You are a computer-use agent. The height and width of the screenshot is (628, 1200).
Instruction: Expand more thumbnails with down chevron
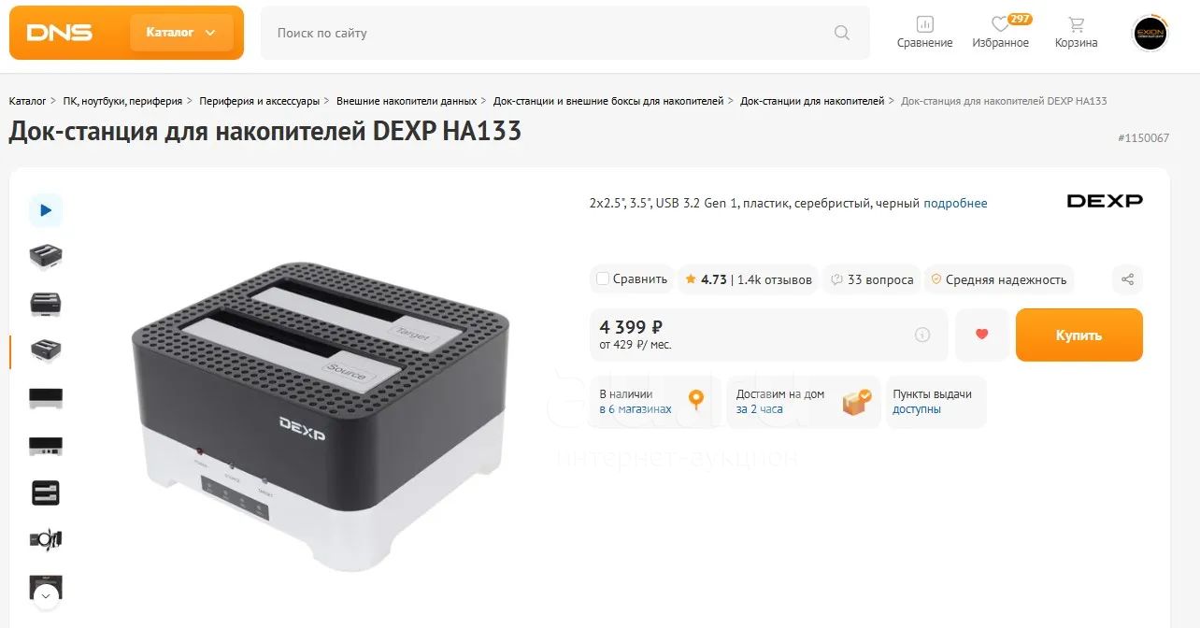click(x=45, y=594)
